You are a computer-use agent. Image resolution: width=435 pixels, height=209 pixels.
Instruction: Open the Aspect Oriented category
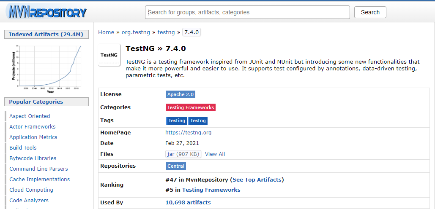(x=30, y=116)
